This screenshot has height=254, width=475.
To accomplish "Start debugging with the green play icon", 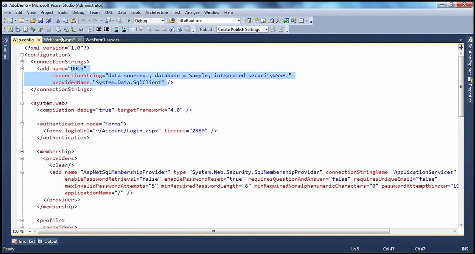I will pyautogui.click(x=129, y=21).
